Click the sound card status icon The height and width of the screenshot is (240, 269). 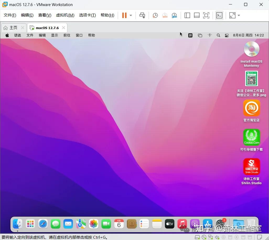pyautogui.click(x=217, y=237)
